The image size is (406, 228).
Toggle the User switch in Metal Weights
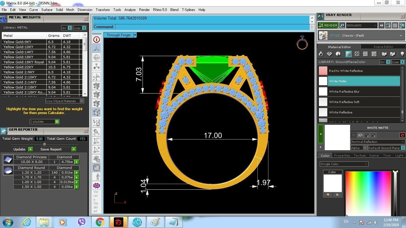[x=80, y=28]
